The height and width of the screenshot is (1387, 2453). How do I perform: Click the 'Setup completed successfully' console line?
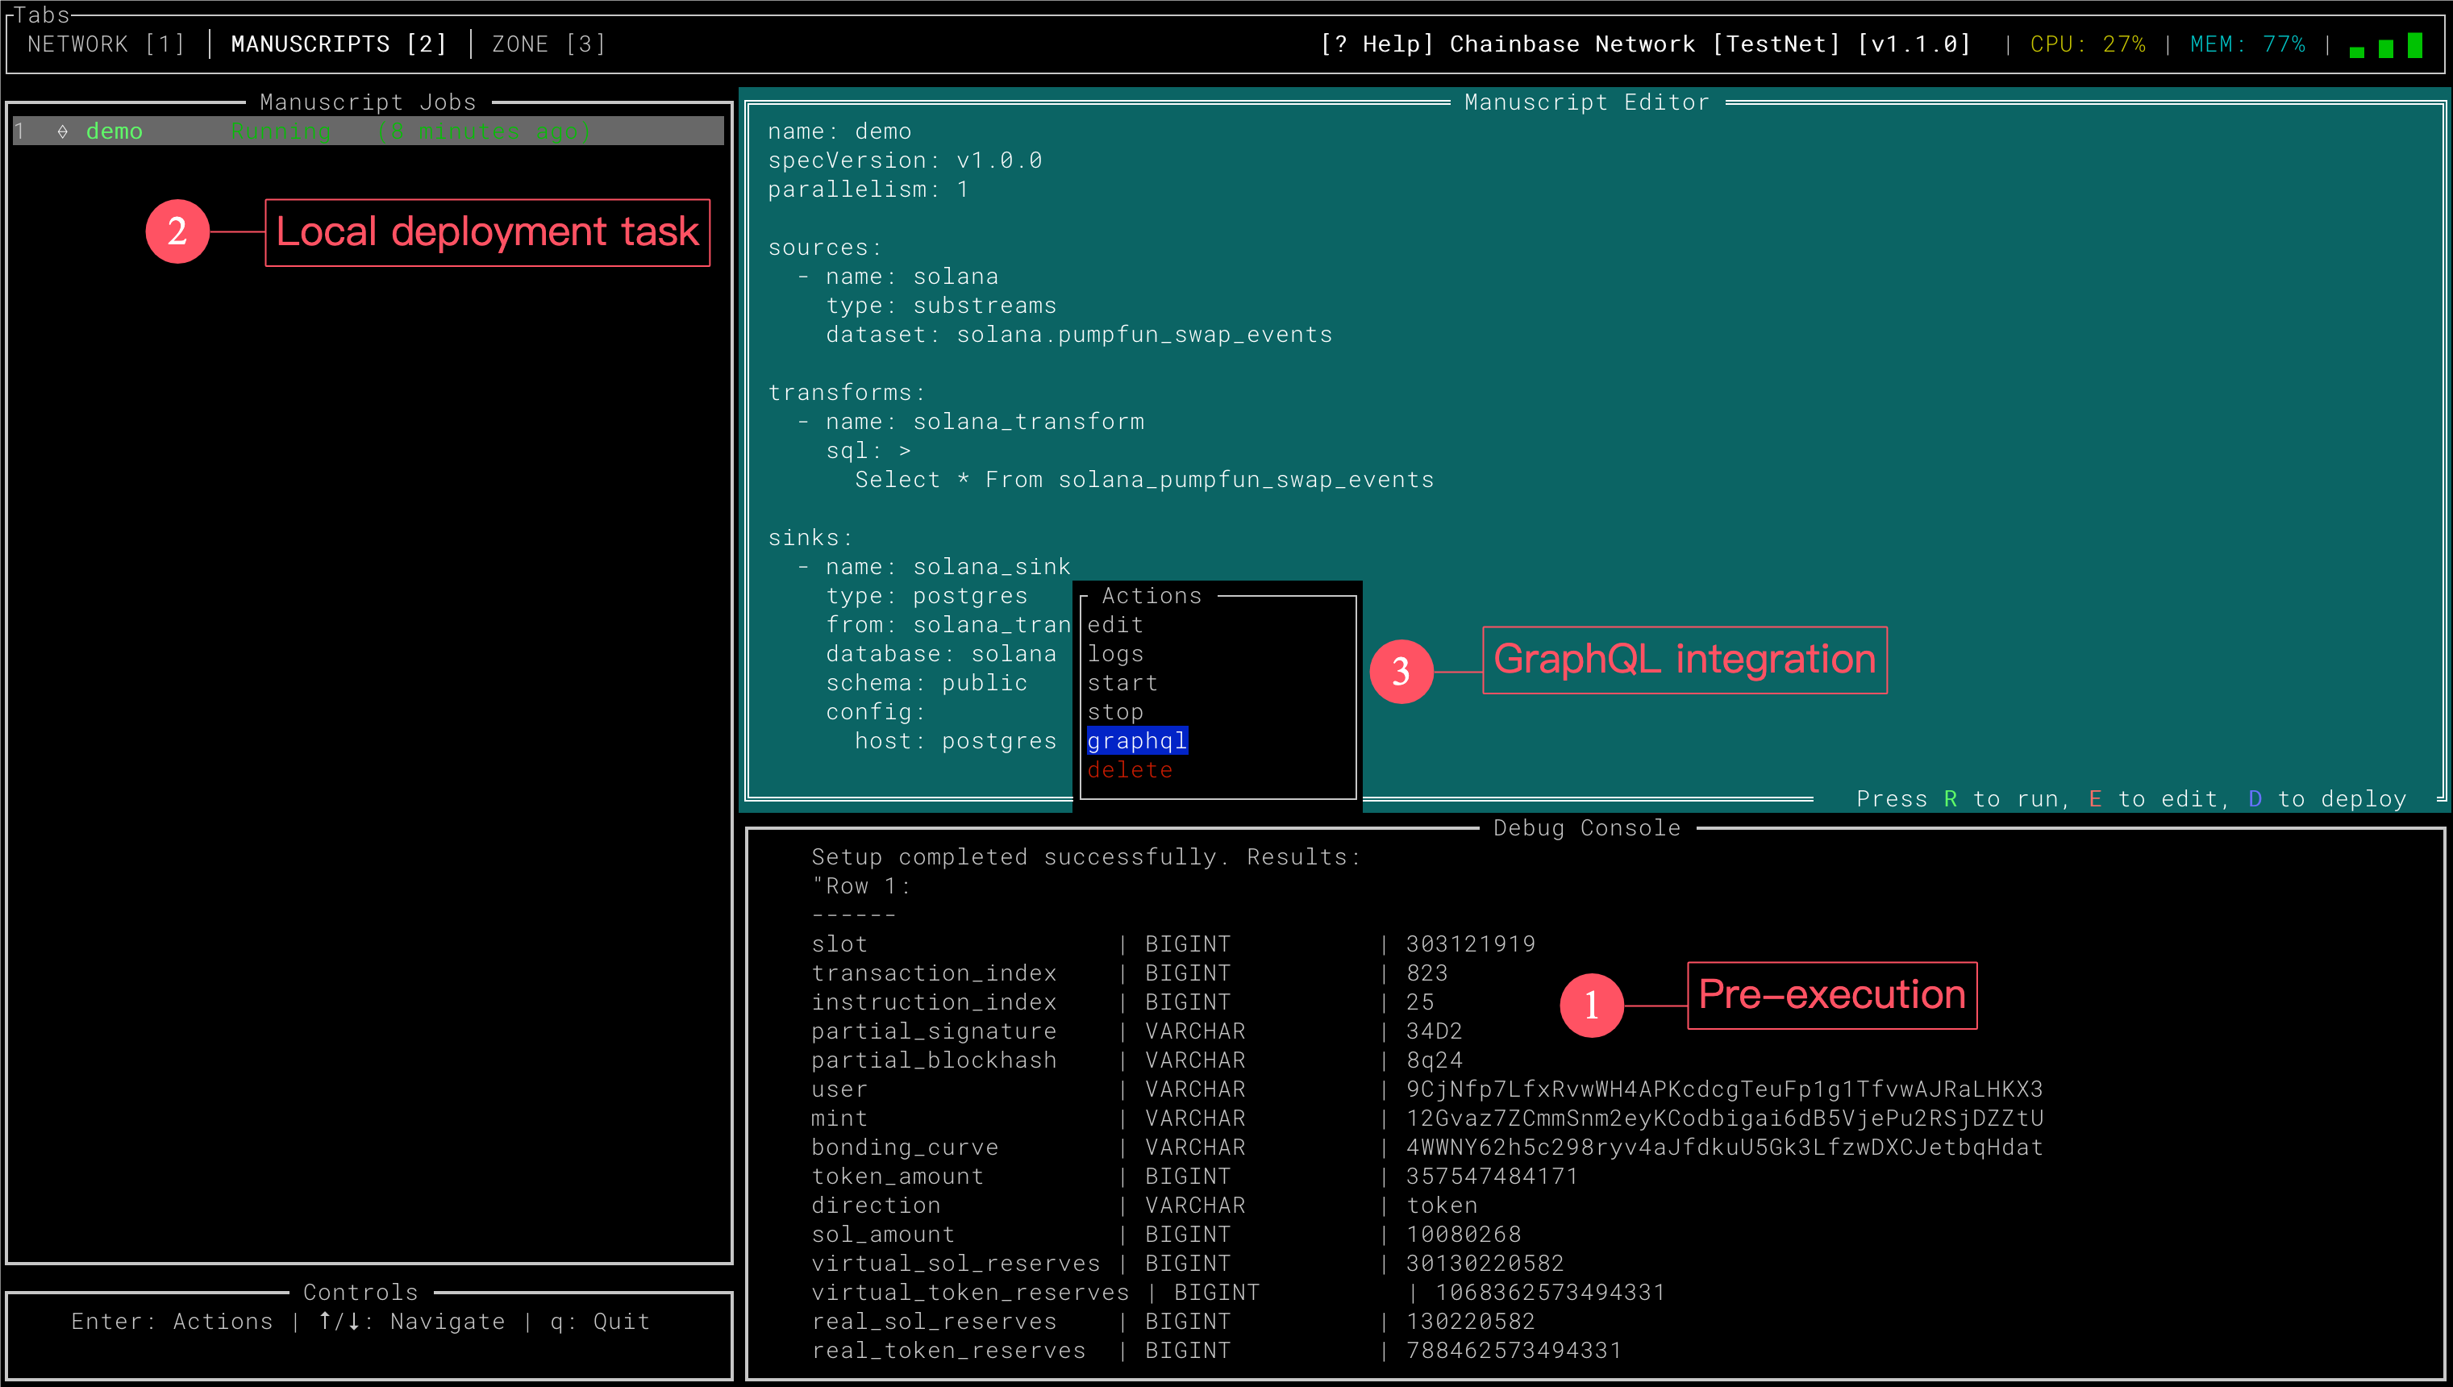(1085, 857)
